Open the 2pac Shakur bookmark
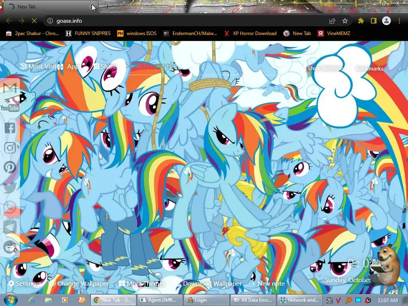This screenshot has height=306, width=408. click(33, 33)
